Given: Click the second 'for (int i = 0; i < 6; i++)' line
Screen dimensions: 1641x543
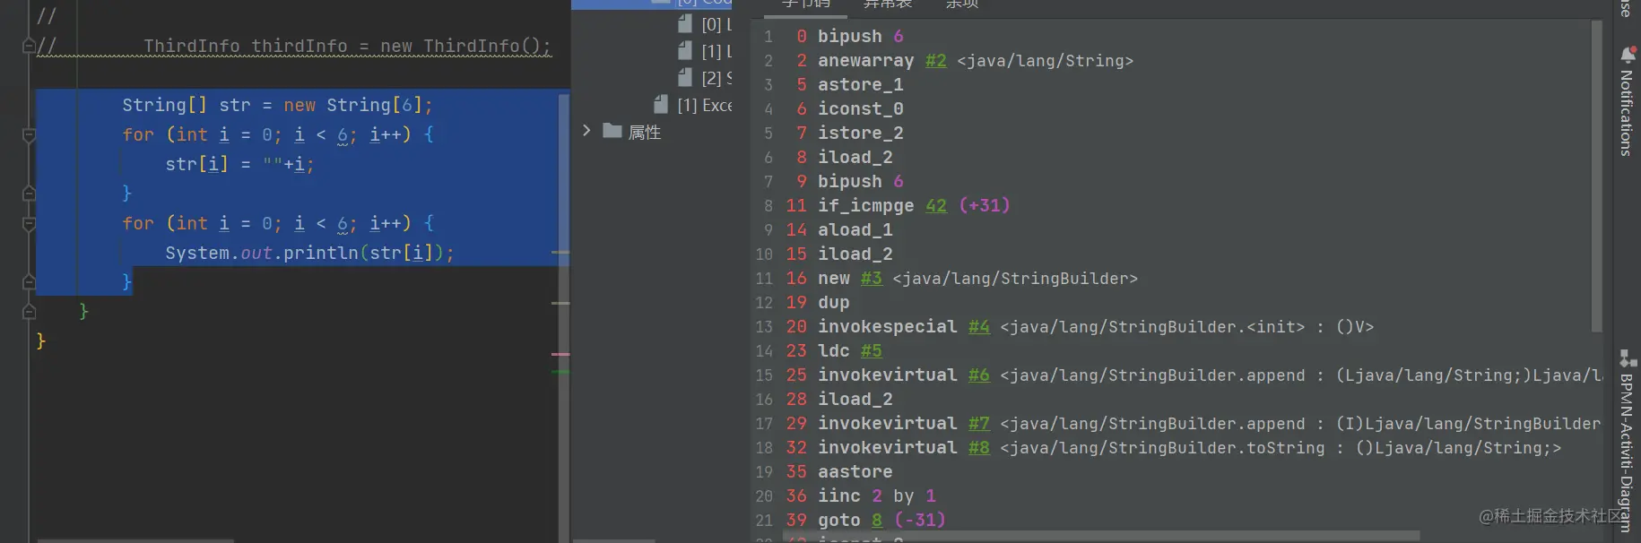Looking at the screenshot, I should (x=278, y=224).
